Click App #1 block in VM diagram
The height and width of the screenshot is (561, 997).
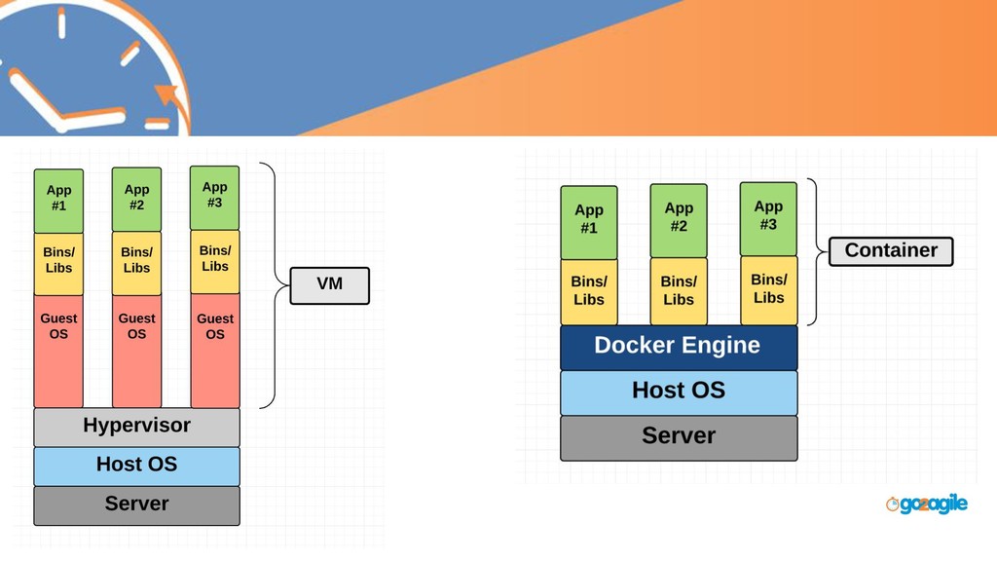[58, 201]
